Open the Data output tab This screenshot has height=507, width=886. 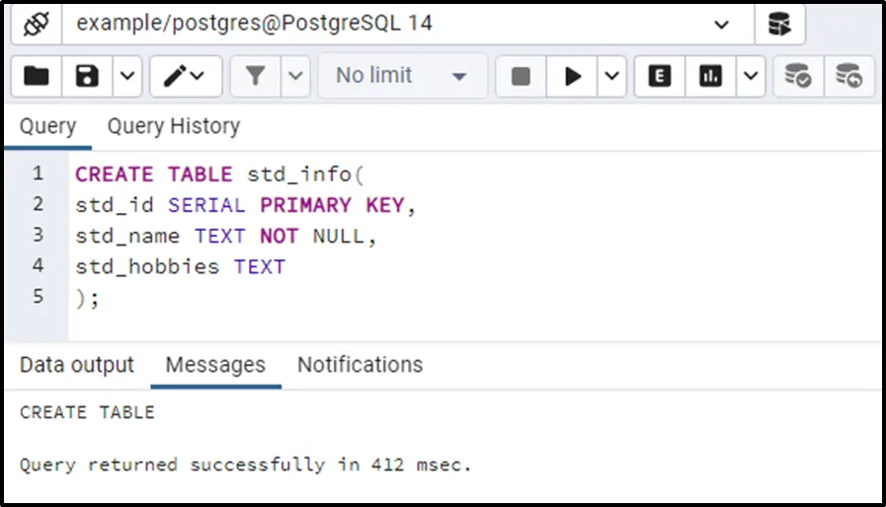point(76,364)
